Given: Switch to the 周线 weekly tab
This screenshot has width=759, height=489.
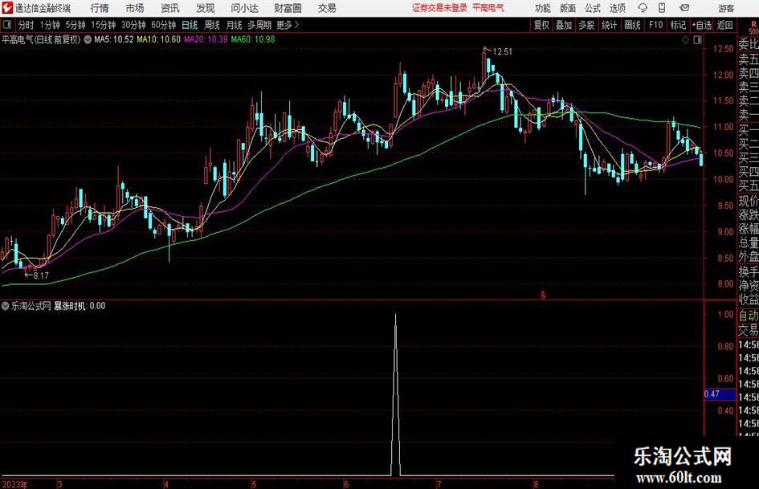Looking at the screenshot, I should 212,25.
